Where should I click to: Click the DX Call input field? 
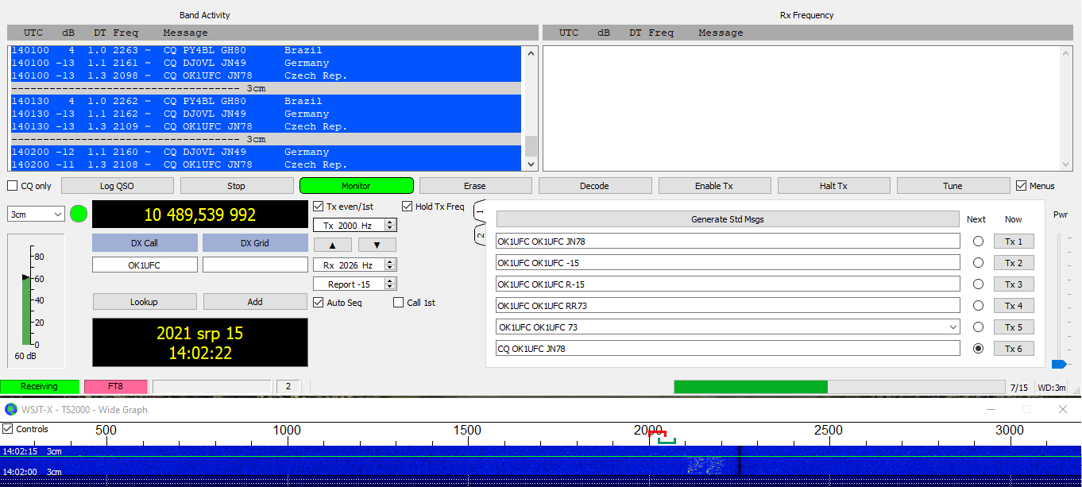coord(145,265)
